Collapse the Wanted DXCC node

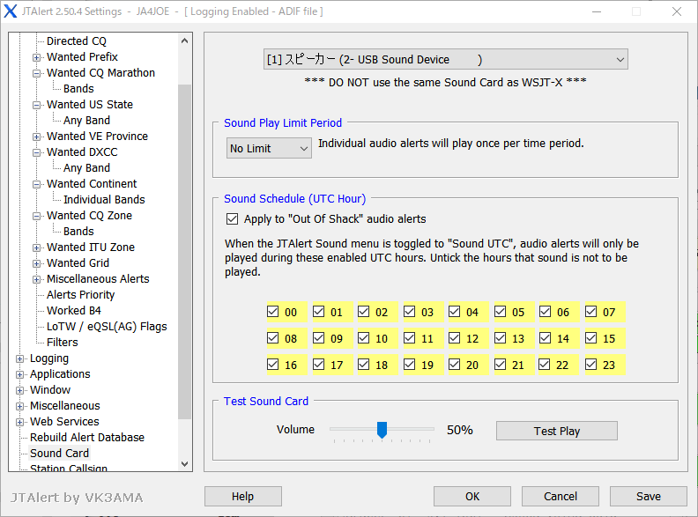tap(36, 152)
